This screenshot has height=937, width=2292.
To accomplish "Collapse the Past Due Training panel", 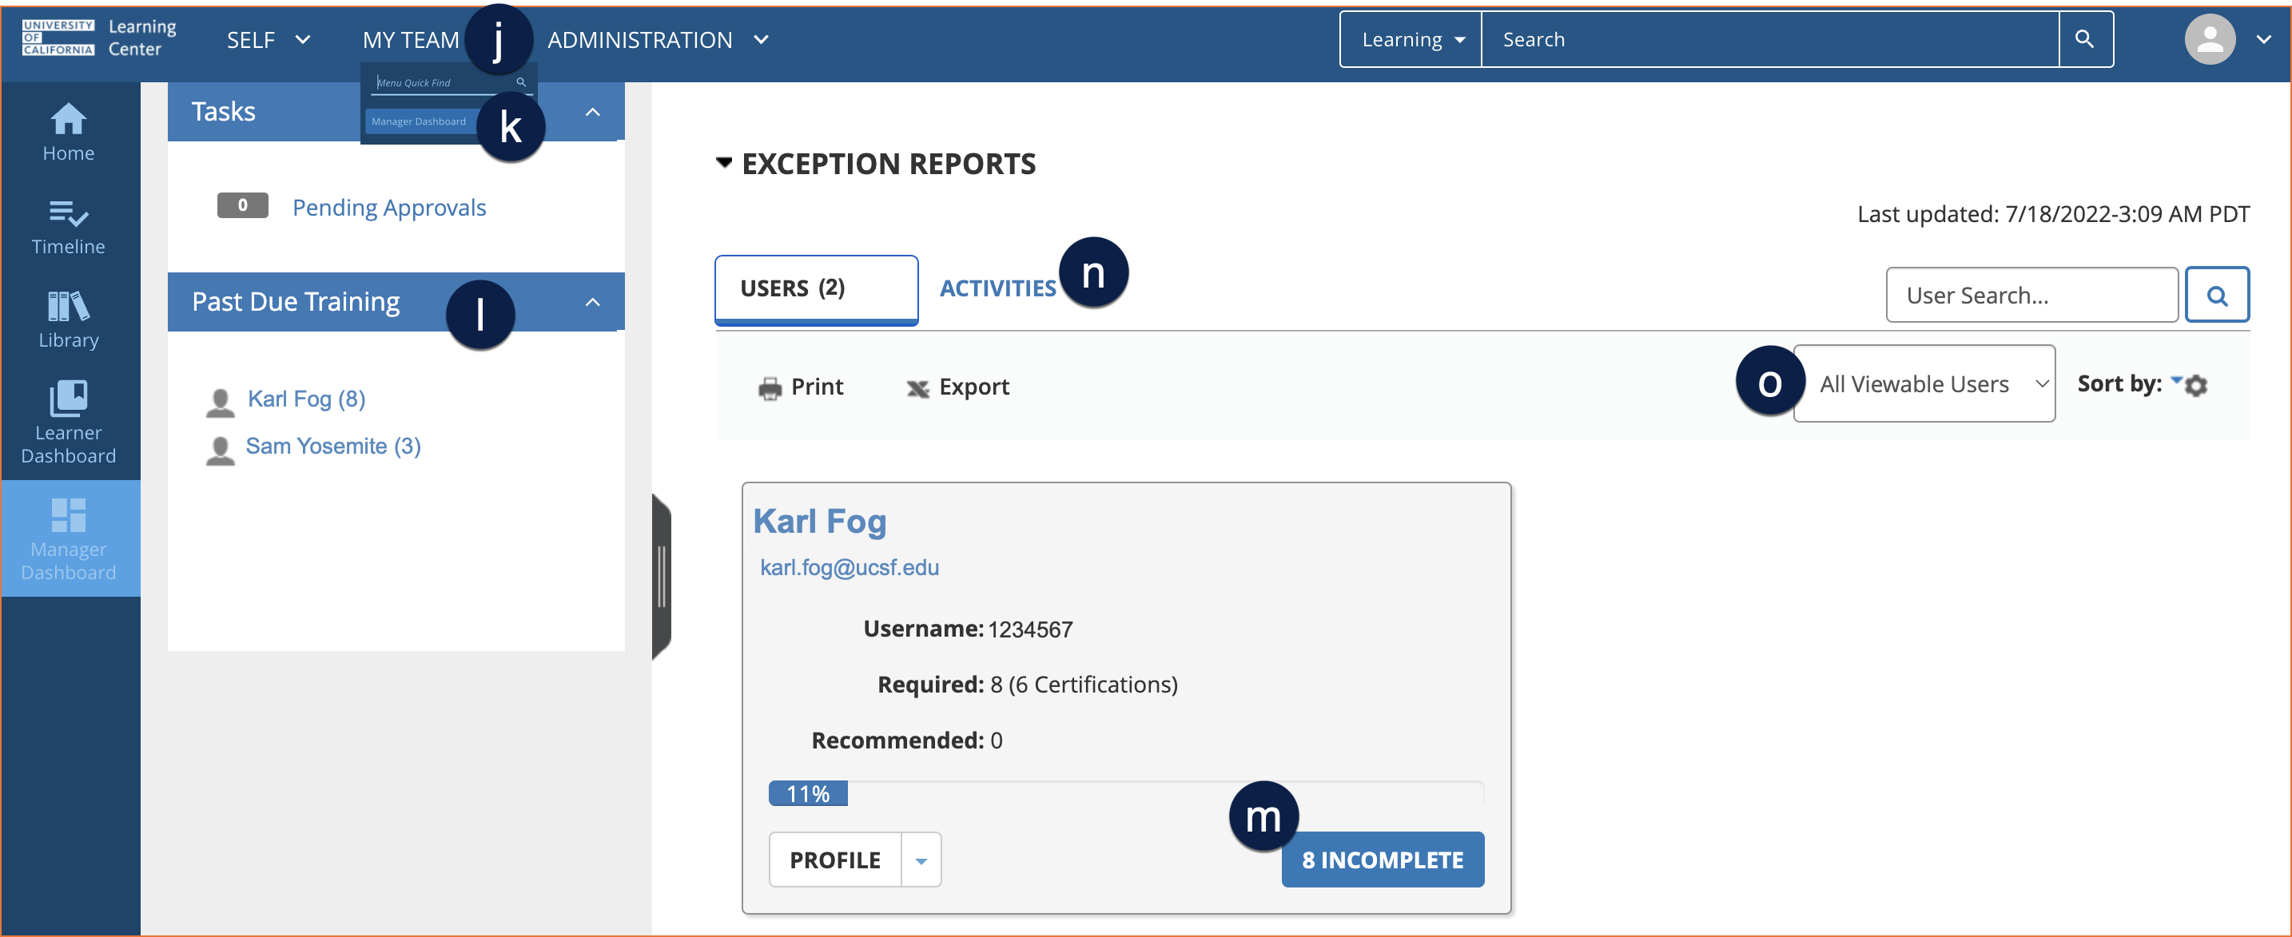I will (592, 302).
